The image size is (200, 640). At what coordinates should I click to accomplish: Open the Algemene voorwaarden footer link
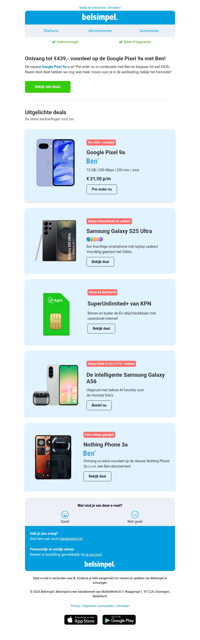98,606
